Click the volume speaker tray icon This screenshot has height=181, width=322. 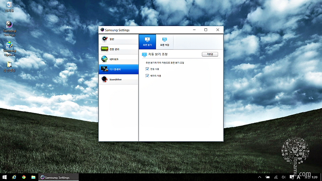coord(284,177)
